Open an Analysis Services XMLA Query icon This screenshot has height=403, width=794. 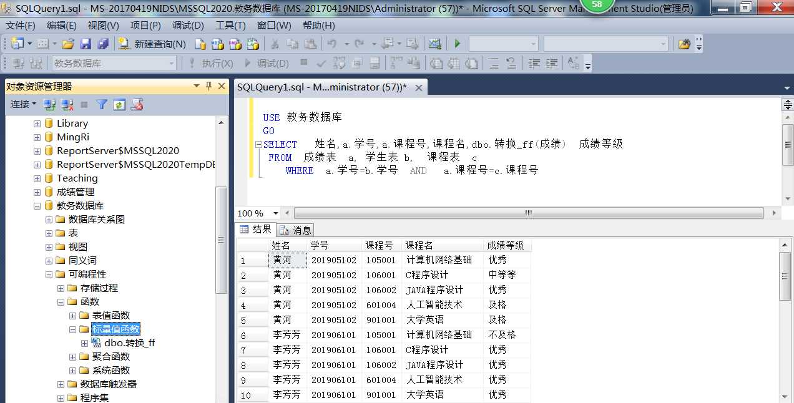[x=252, y=44]
